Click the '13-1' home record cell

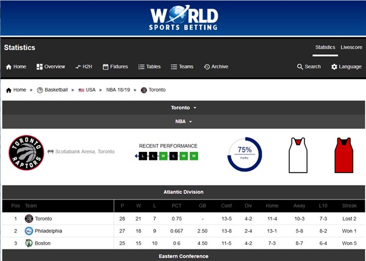pos(272,231)
